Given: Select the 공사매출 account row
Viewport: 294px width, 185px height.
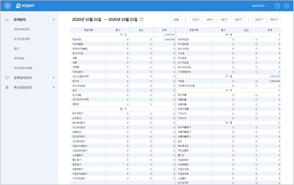Looking at the screenshot, I should (229, 95).
